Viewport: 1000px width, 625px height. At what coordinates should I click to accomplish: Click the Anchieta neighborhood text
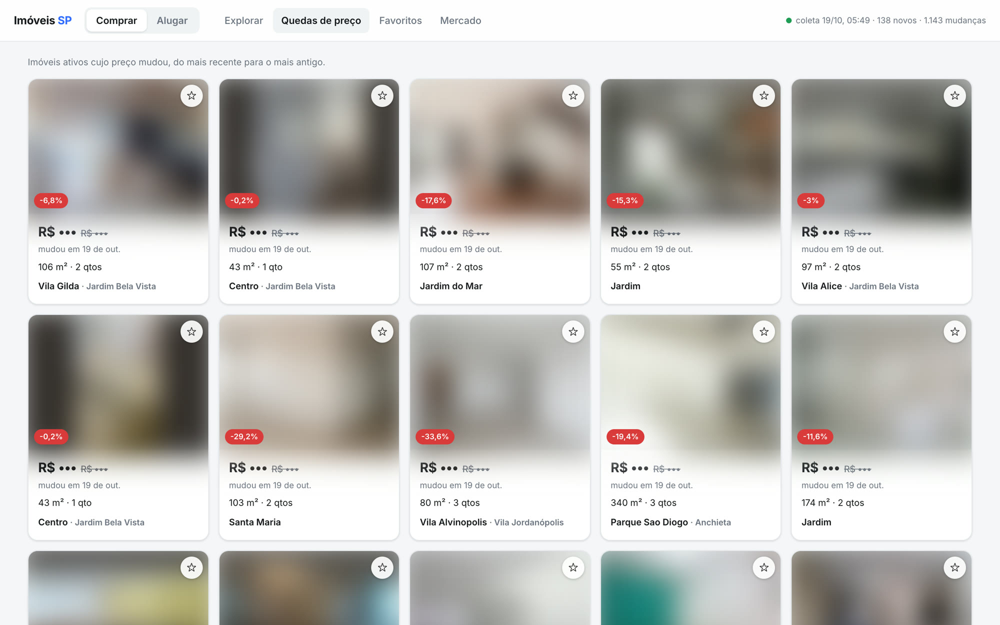tap(713, 522)
